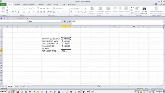165x93 pixels.
Task: Click the AutoSum sigma icon
Action: (131, 7)
